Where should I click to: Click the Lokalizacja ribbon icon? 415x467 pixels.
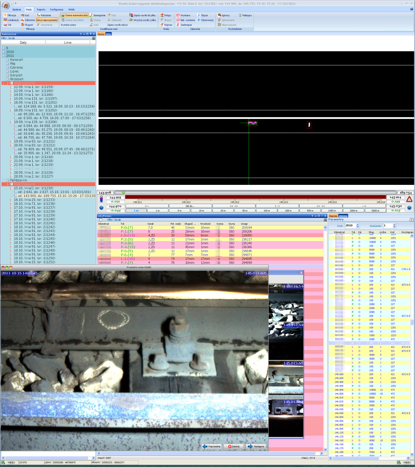(5, 20)
